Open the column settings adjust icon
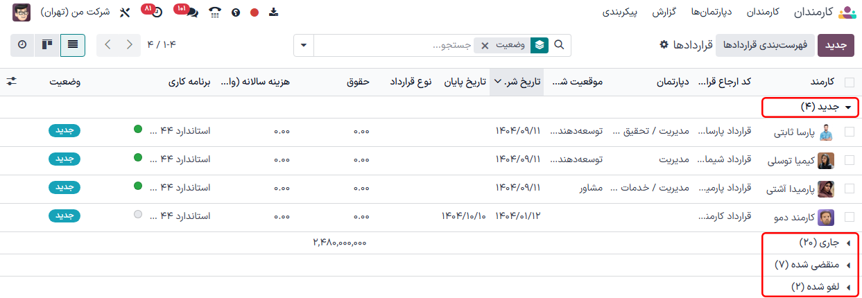Image resolution: width=862 pixels, height=298 pixels. point(12,81)
